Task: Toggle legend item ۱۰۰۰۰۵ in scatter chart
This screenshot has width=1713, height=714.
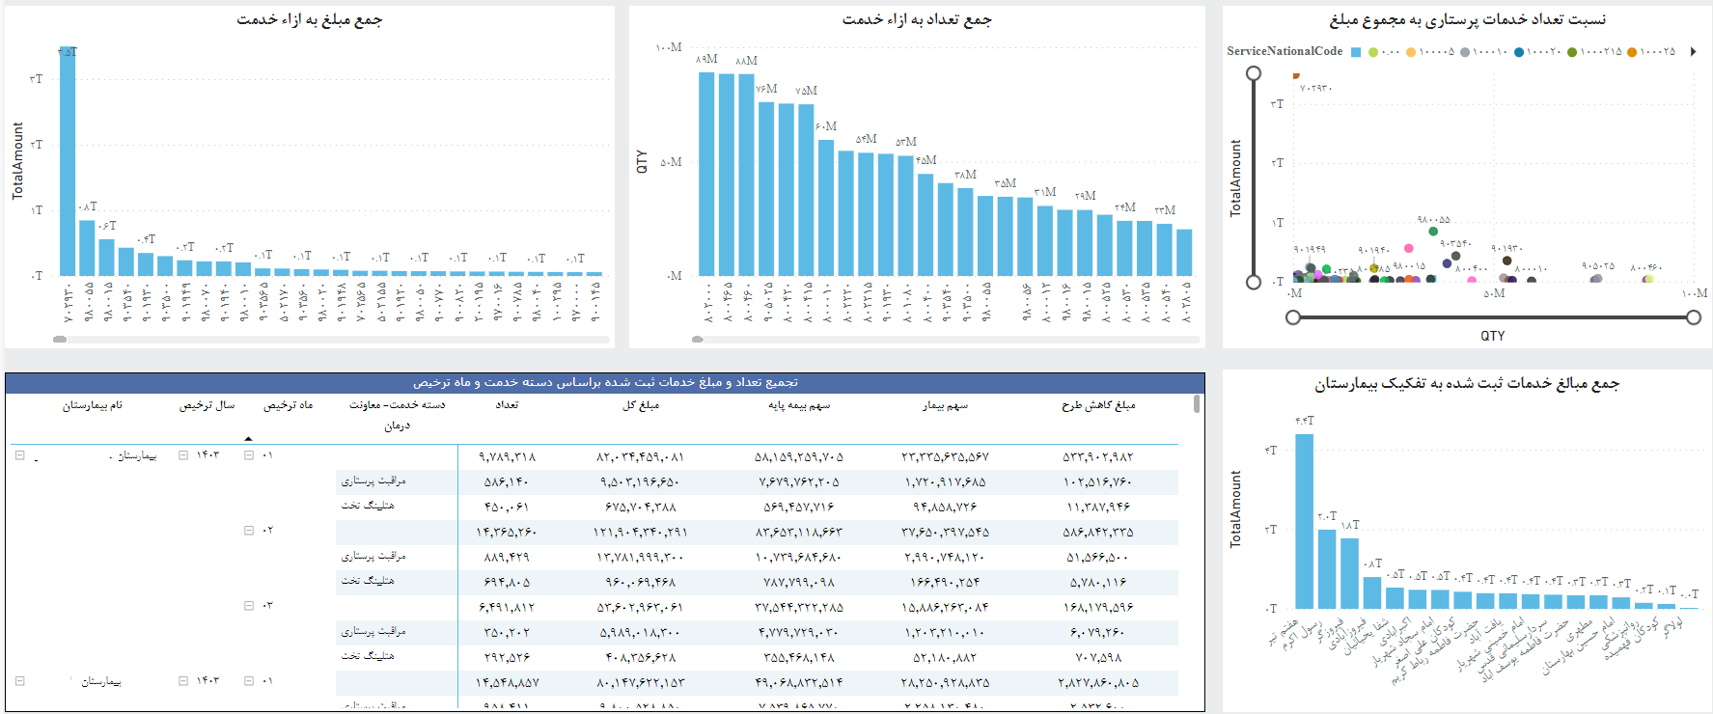Action: click(x=1430, y=52)
